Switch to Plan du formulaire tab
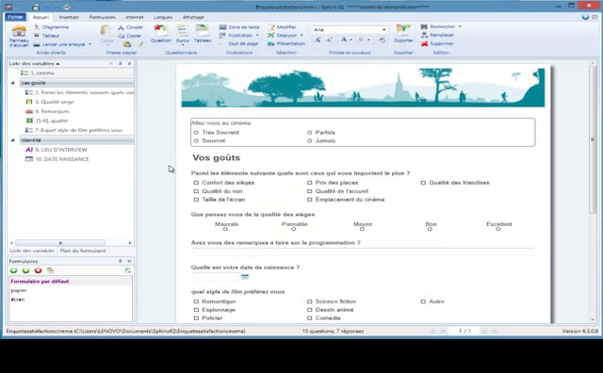Screen dimensions: 603x373 [83, 251]
